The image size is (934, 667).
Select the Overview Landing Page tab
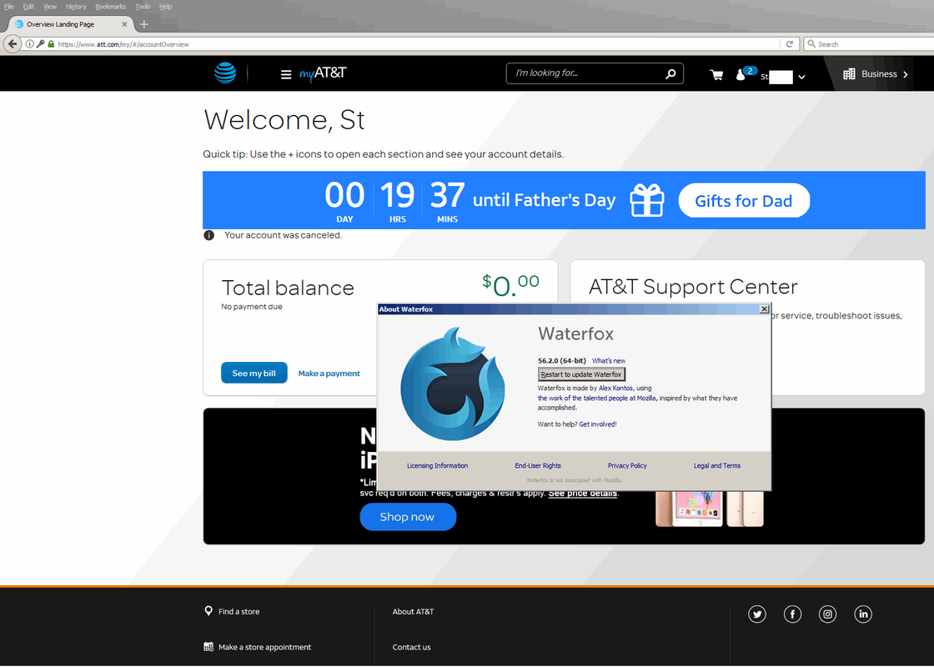coord(70,24)
